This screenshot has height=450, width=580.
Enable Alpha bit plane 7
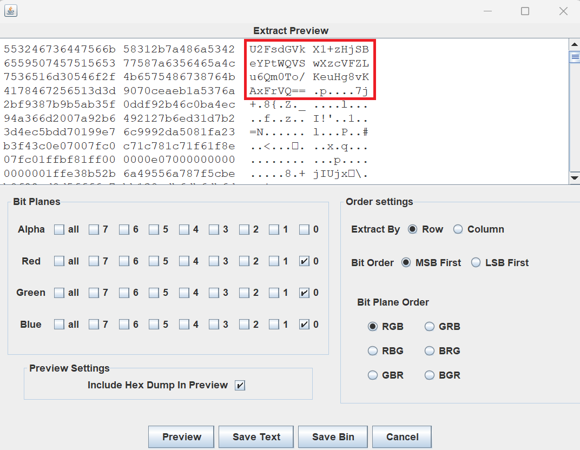(x=94, y=230)
